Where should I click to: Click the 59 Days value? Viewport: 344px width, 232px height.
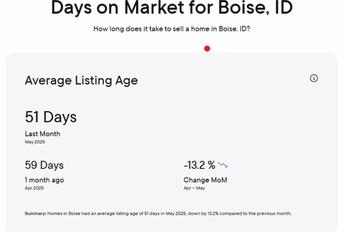[44, 165]
